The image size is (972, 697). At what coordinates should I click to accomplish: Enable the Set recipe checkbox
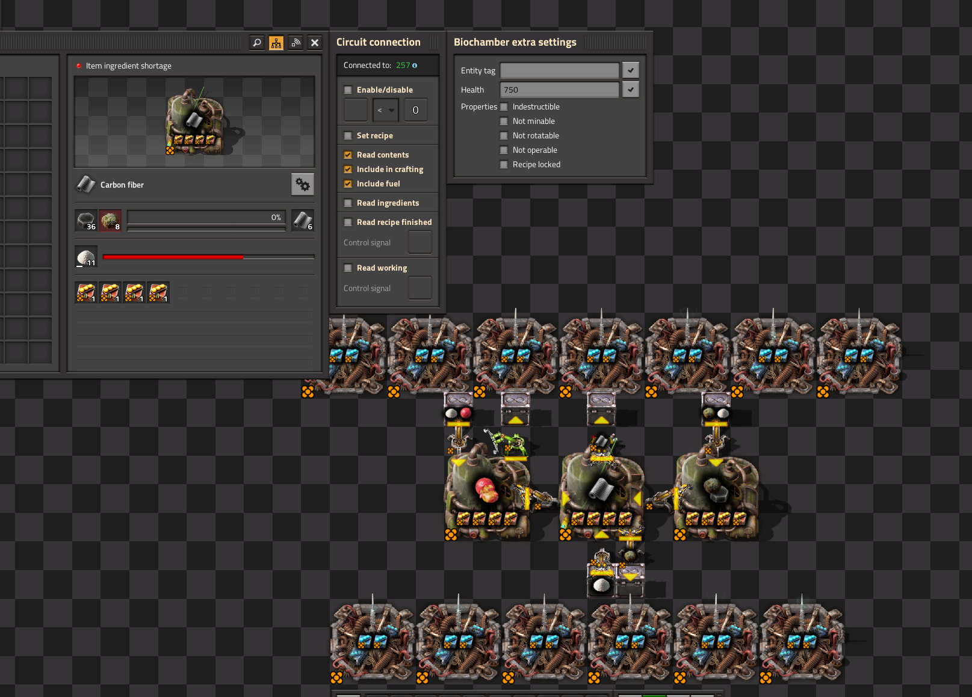click(x=348, y=136)
